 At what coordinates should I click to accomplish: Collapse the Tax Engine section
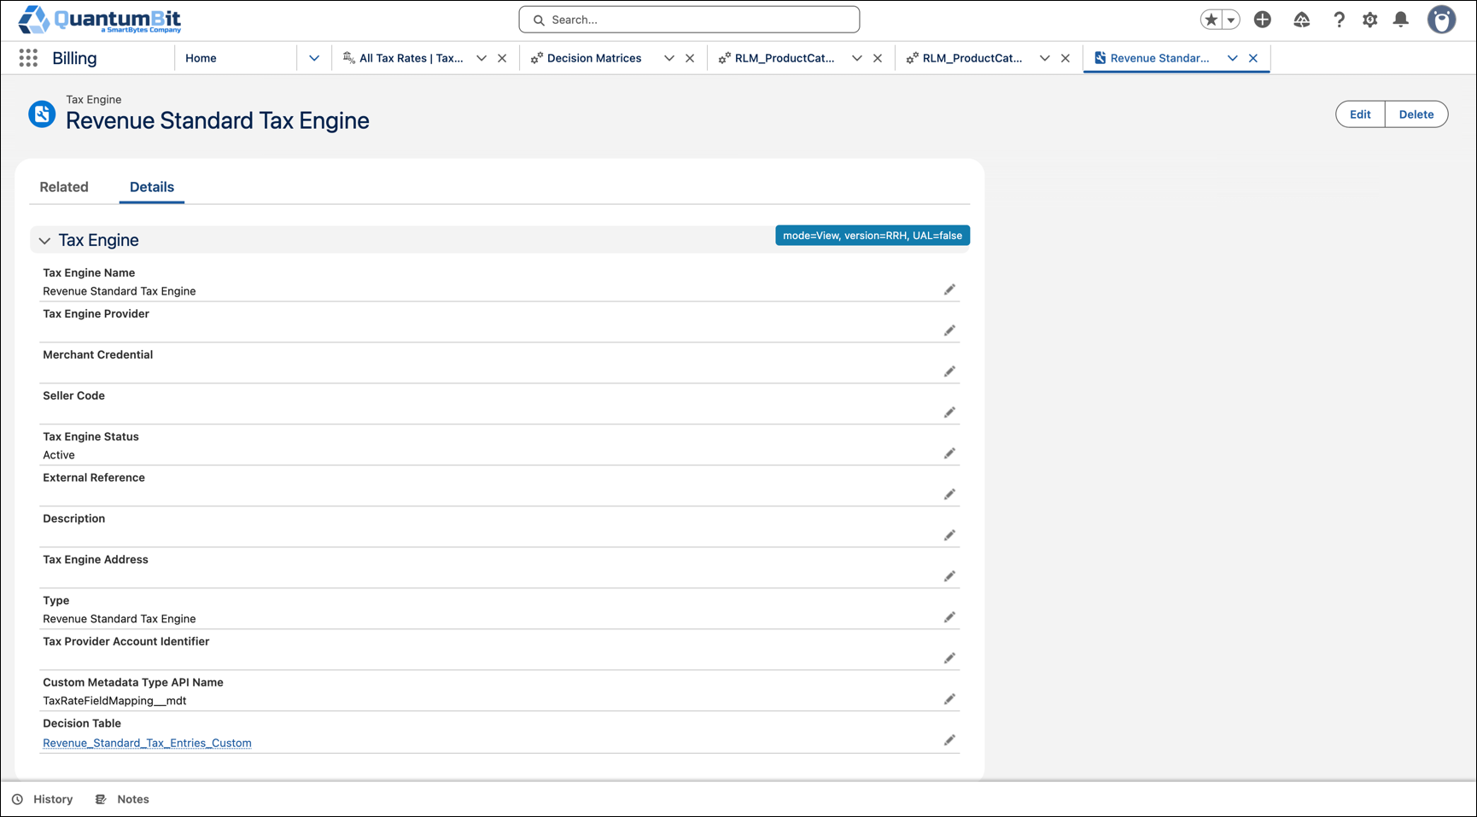[44, 241]
